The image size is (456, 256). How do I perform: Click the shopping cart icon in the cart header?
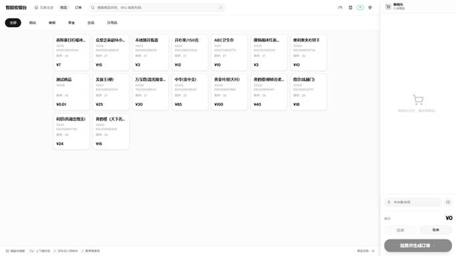[x=389, y=7]
